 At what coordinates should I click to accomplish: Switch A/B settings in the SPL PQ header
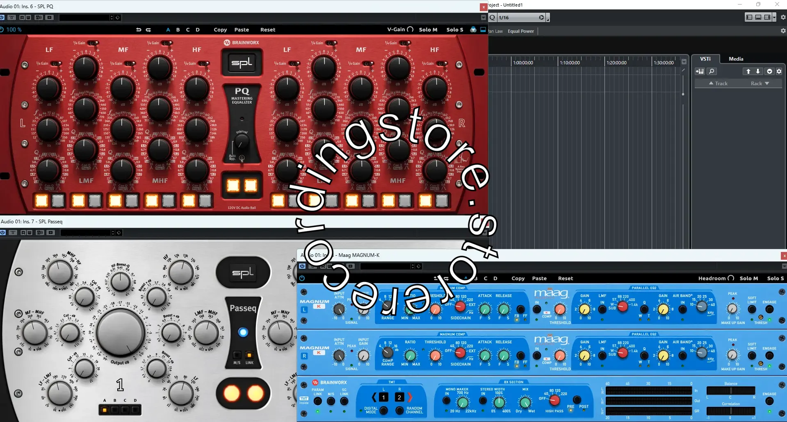point(39,18)
